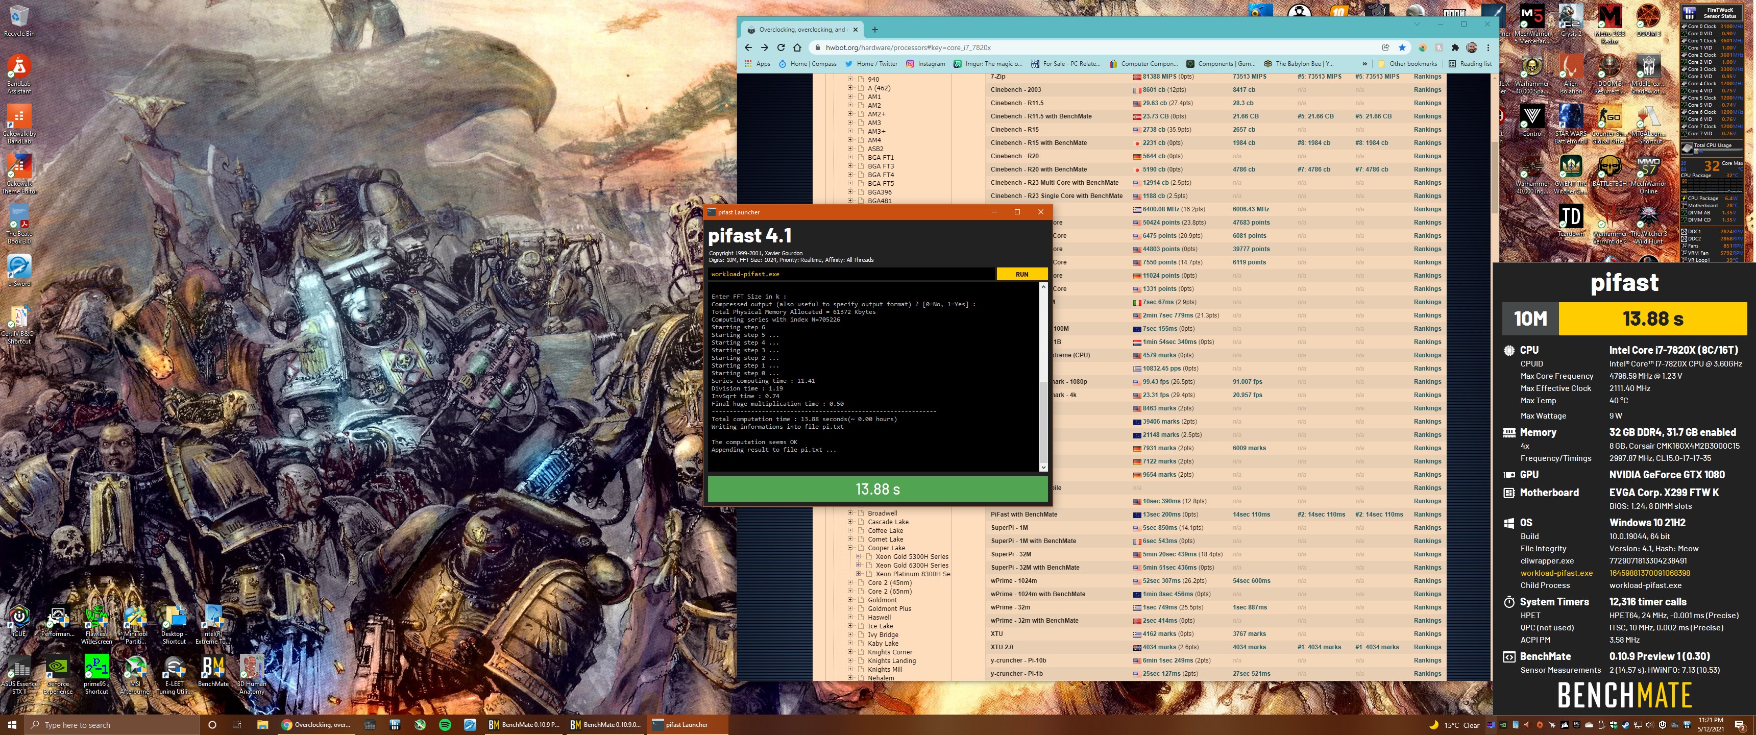Viewport: 1756px width, 735px height.
Task: Collapse the Cooper Lake tree node
Action: point(850,548)
